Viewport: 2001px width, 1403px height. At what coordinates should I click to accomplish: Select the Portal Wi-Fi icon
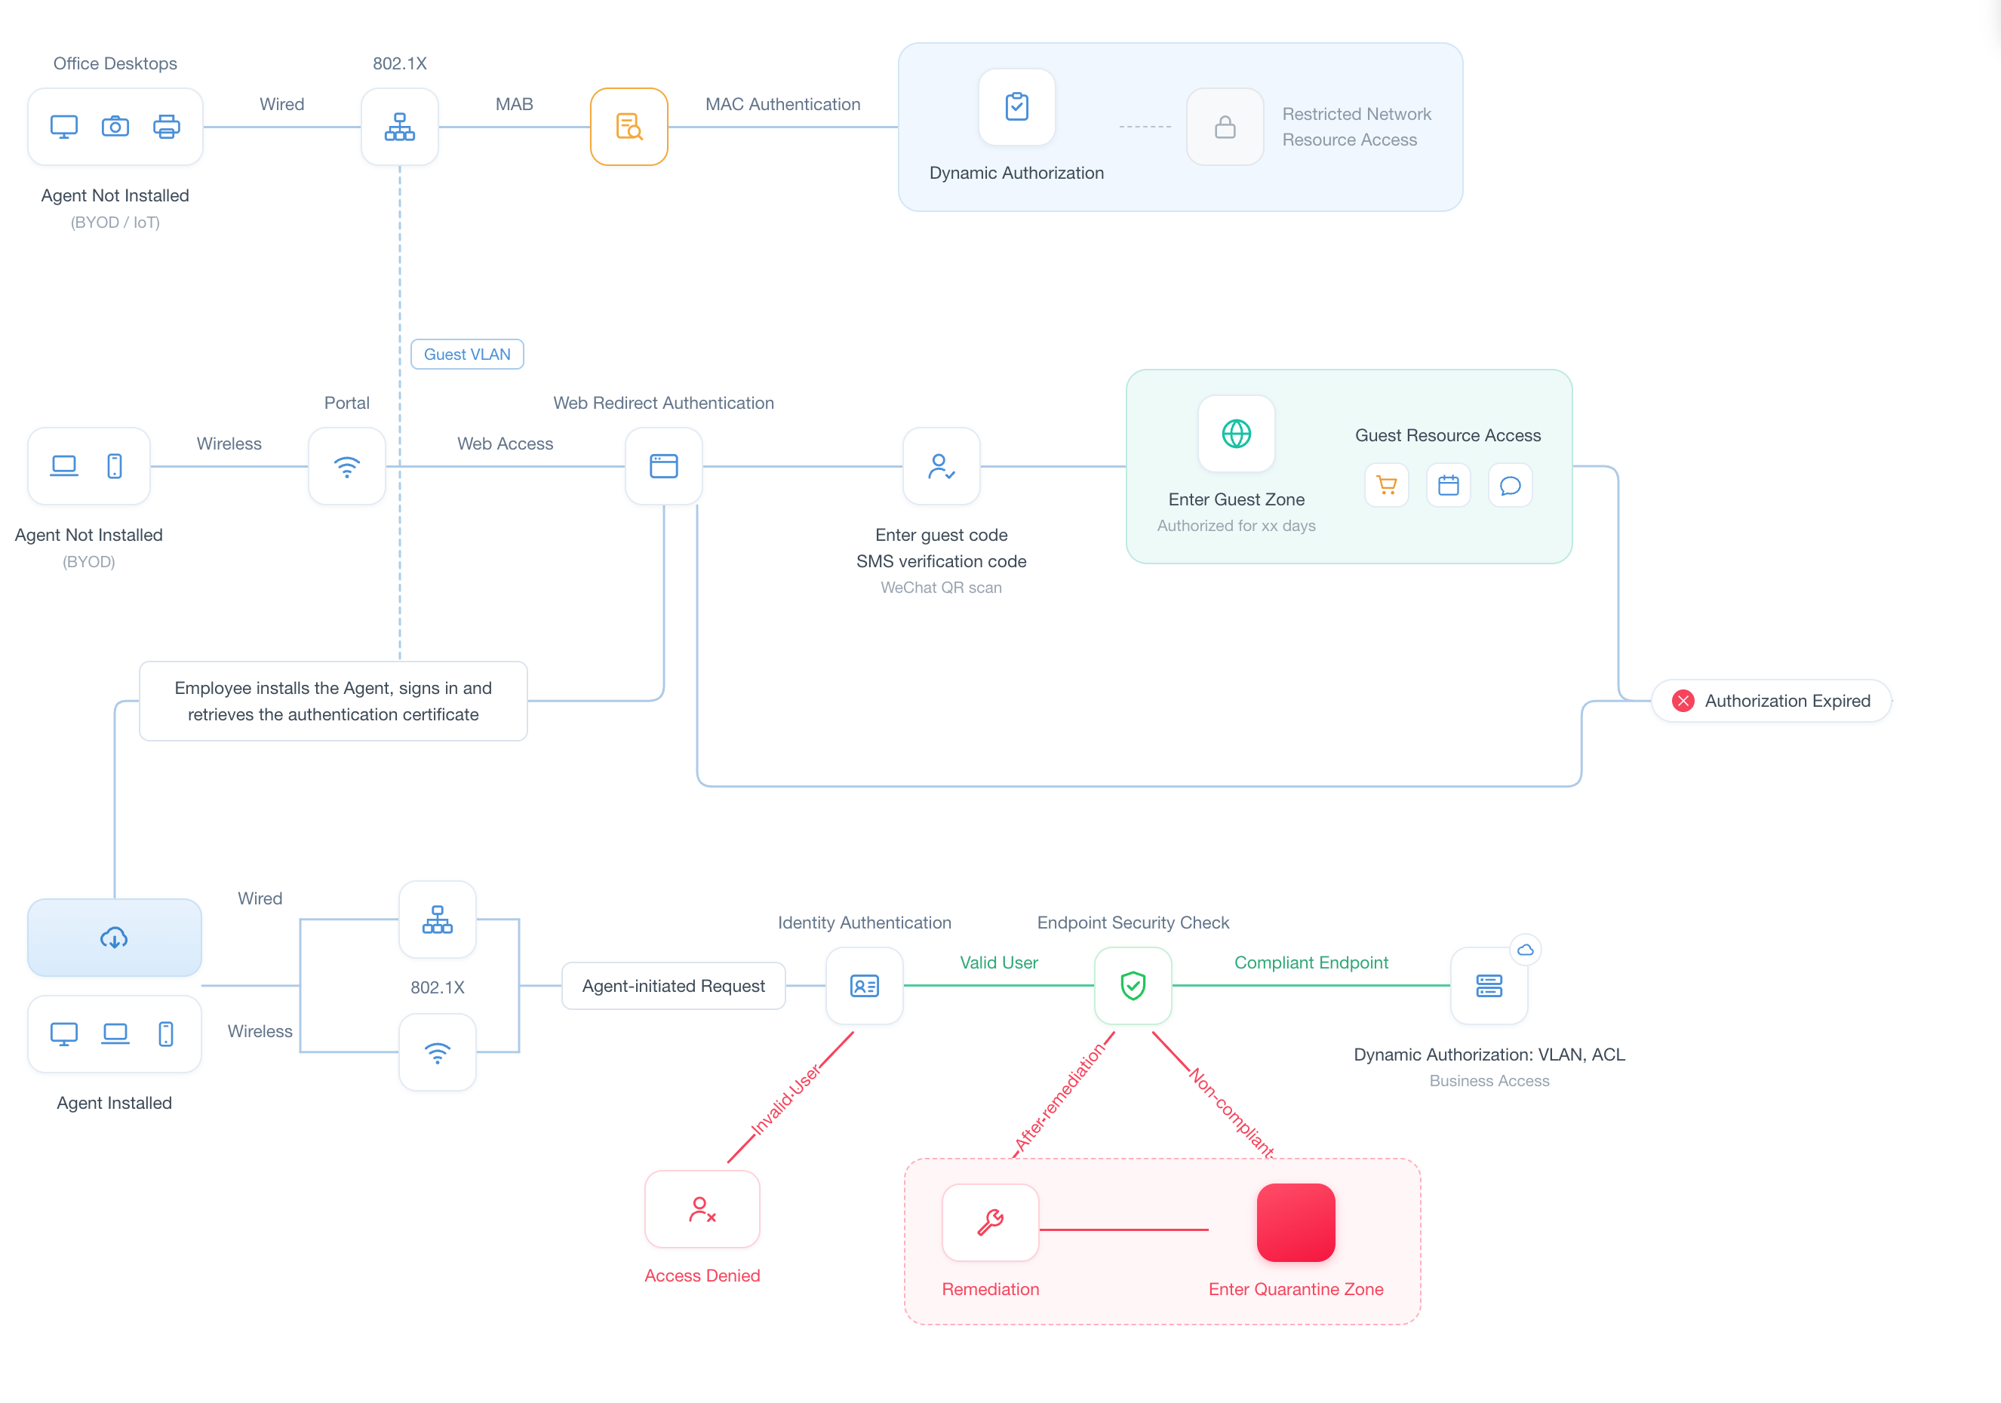(347, 466)
